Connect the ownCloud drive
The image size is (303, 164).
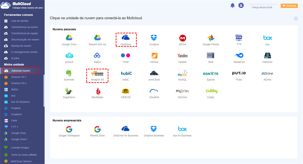154,75
